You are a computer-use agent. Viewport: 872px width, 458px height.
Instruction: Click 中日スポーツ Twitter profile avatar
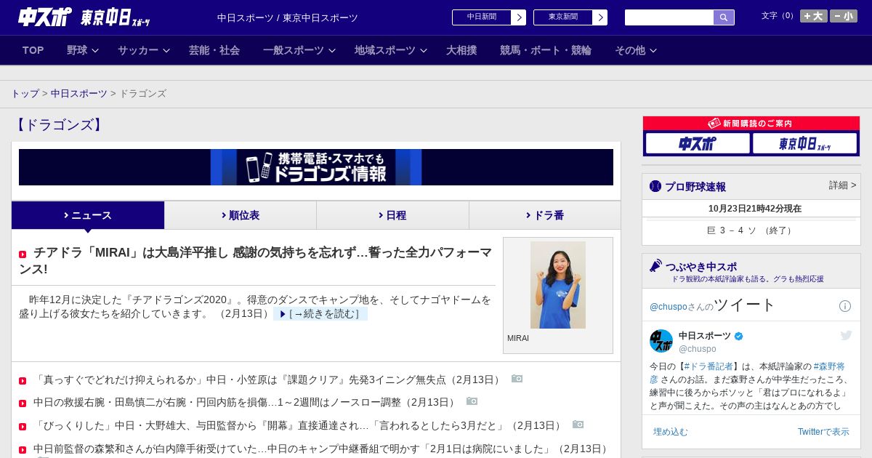pos(661,341)
